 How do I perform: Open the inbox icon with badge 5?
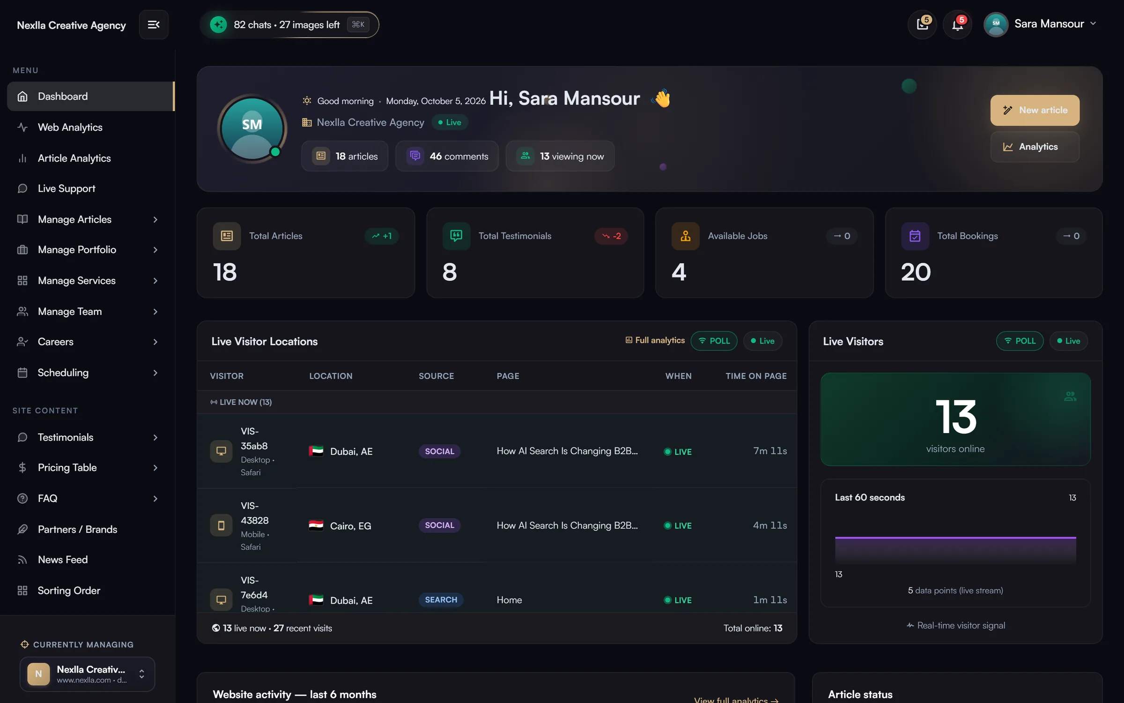pos(922,24)
